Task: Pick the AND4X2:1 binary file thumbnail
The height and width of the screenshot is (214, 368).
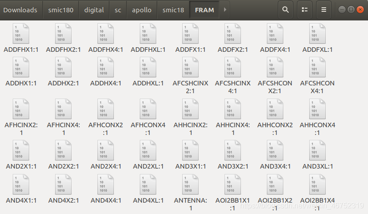Action: 63,184
